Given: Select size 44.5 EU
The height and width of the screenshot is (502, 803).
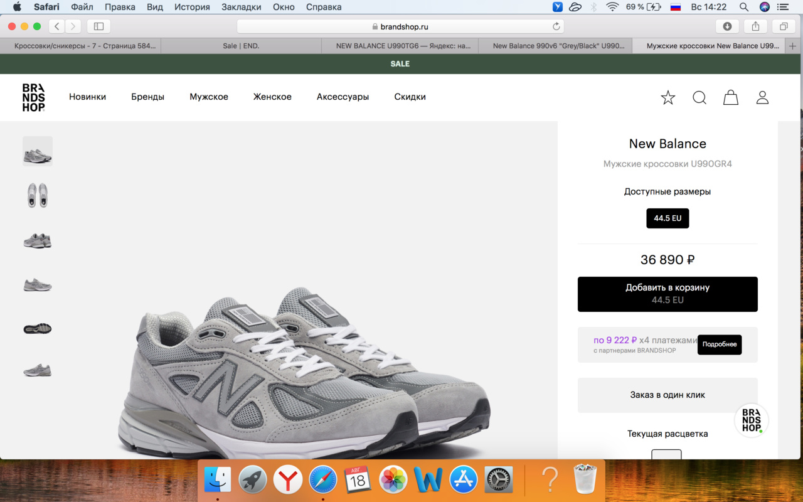Looking at the screenshot, I should (667, 218).
